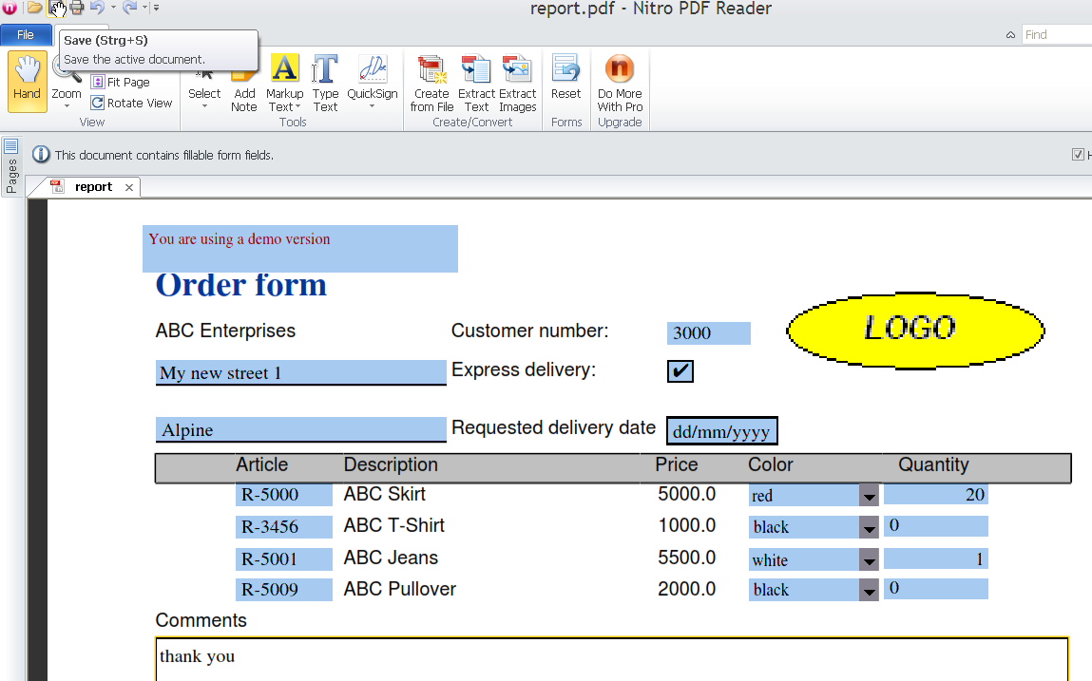Image resolution: width=1092 pixels, height=681 pixels.
Task: Click the Description column header
Action: [x=391, y=464]
